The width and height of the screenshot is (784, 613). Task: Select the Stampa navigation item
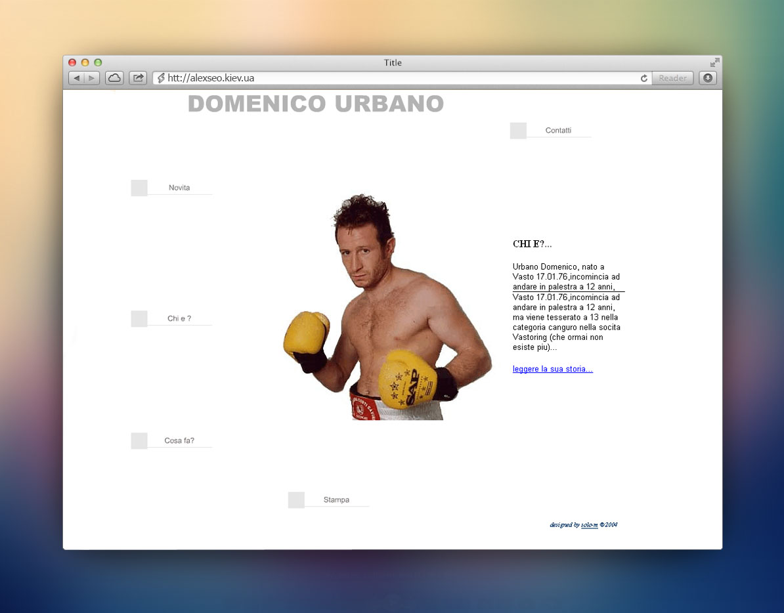coord(336,499)
